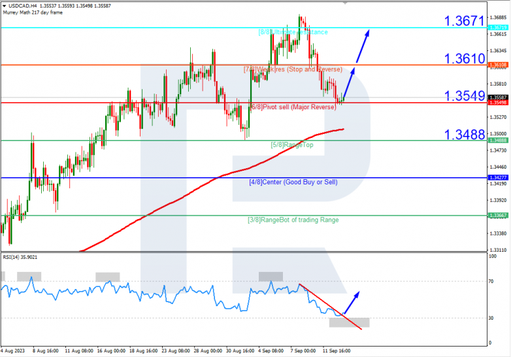Image resolution: width=511 pixels, height=357 pixels.
Task: Click the cyan 1.36719 price axis tag
Action: pyautogui.click(x=498, y=27)
